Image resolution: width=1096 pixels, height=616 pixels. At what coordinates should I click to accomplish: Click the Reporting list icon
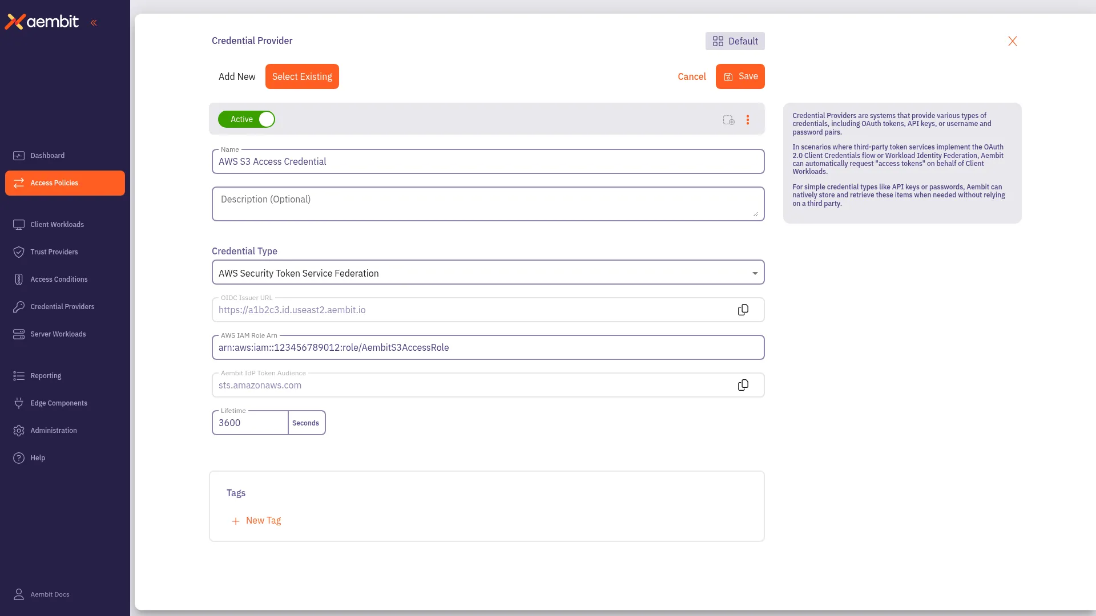click(x=19, y=376)
